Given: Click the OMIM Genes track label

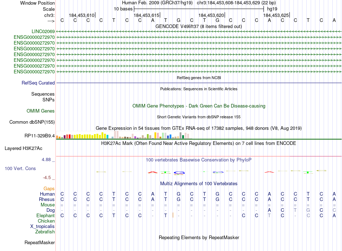Looking at the screenshot, I should 41,111.
